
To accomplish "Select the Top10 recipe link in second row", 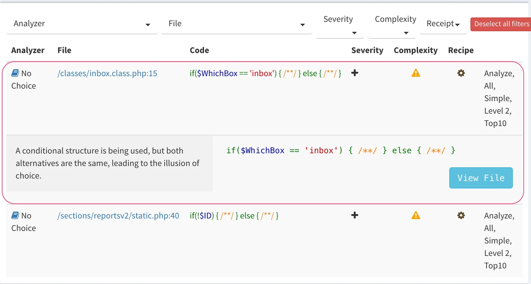I will [495, 265].
